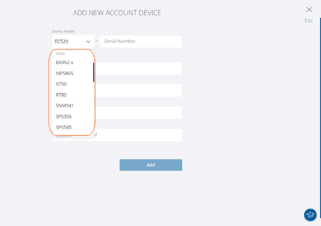Click the Serial Number input field
The image size is (321, 226).
tap(141, 42)
